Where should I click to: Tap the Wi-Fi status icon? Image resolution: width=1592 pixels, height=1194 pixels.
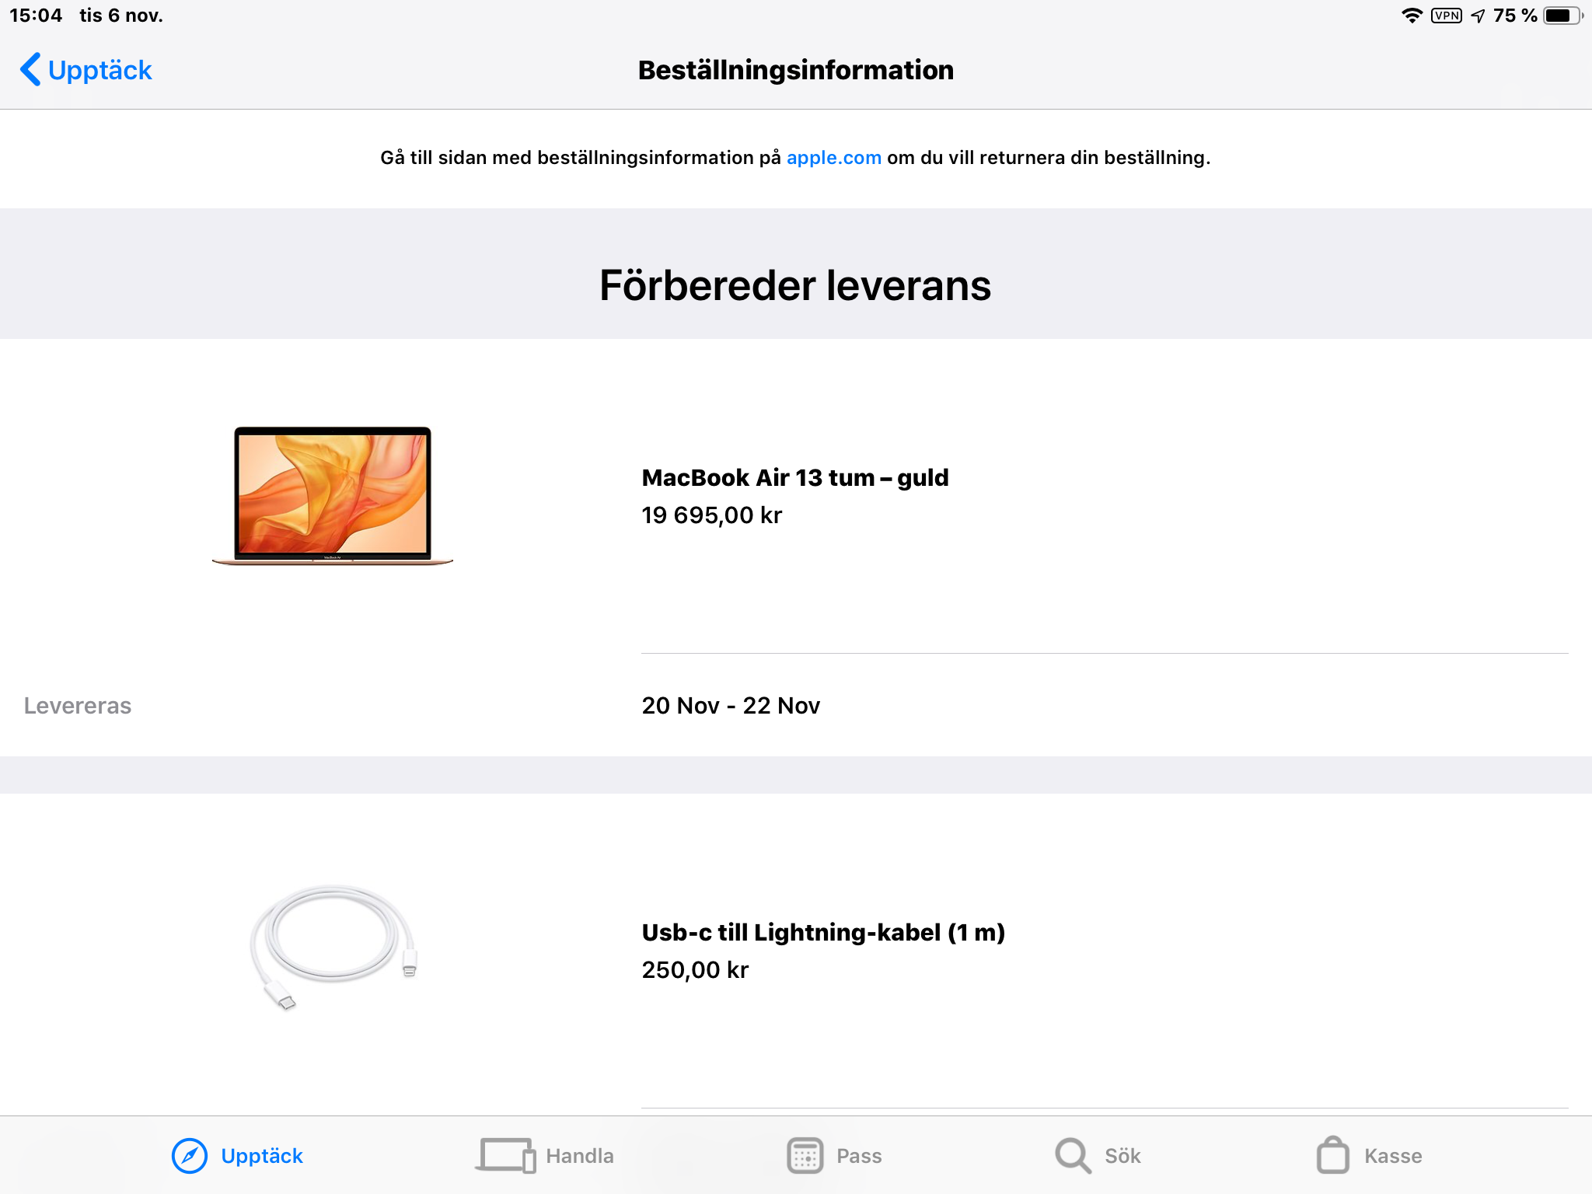pyautogui.click(x=1412, y=16)
